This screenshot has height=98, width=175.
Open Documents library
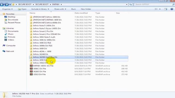point(13,31)
